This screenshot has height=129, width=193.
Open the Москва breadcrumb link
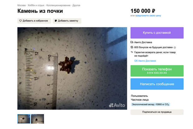click(21, 5)
